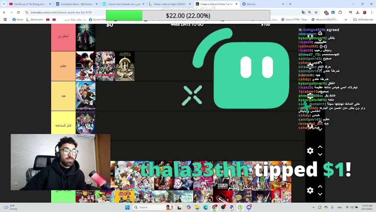Open Discord from the taskbar
Viewport: 376px width, 212px height.
pyautogui.click(x=249, y=207)
